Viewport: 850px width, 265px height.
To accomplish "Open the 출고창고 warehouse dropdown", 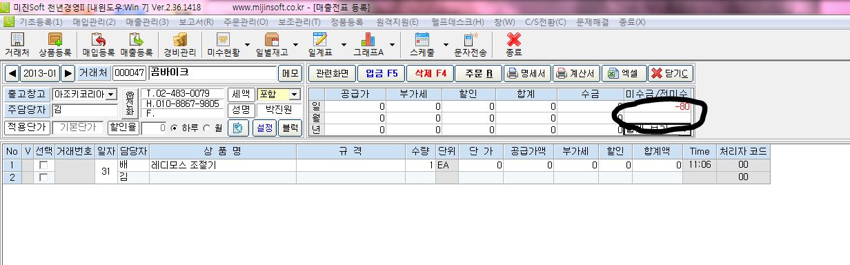I will (111, 95).
